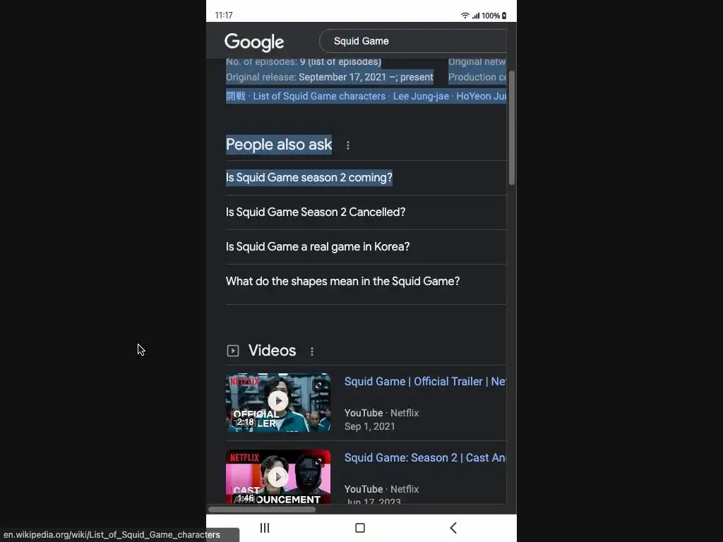Expand preview on Cast Announcement thumbnail
The width and height of the screenshot is (723, 542).
pos(318,461)
